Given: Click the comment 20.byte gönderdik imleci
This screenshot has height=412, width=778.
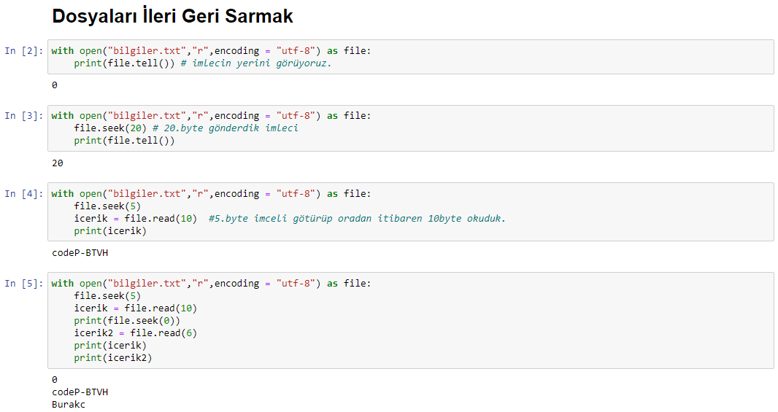Looking at the screenshot, I should (x=226, y=128).
